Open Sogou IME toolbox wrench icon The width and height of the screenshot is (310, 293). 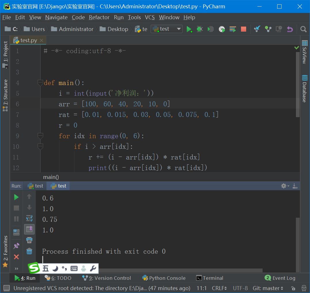[93, 269]
